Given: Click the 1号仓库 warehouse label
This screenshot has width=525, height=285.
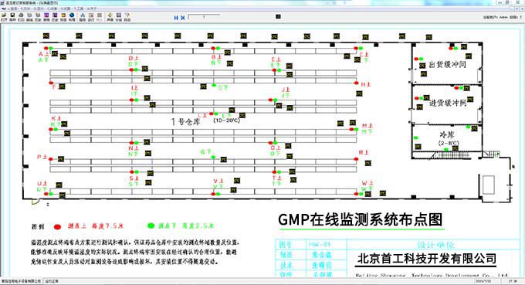Looking at the screenshot, I should click(185, 121).
